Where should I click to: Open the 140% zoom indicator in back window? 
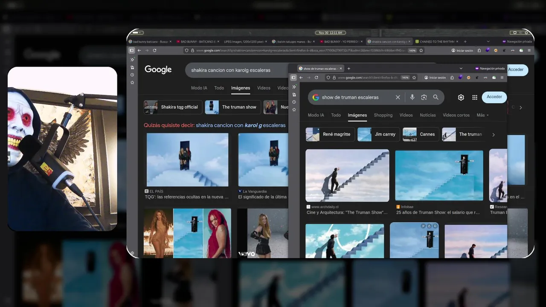tap(412, 50)
